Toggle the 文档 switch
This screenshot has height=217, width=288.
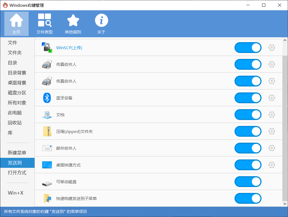pos(248,115)
